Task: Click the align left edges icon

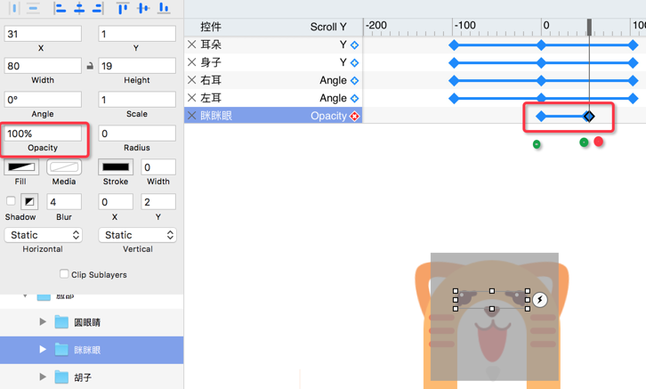Action: [x=61, y=8]
